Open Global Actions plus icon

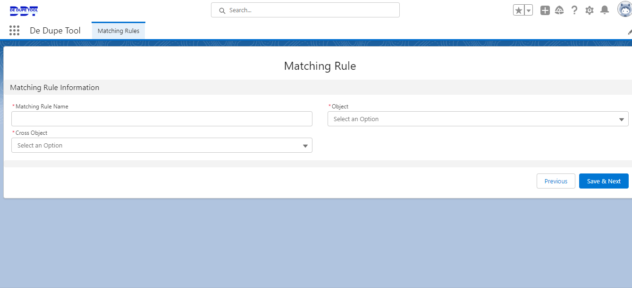click(x=545, y=10)
